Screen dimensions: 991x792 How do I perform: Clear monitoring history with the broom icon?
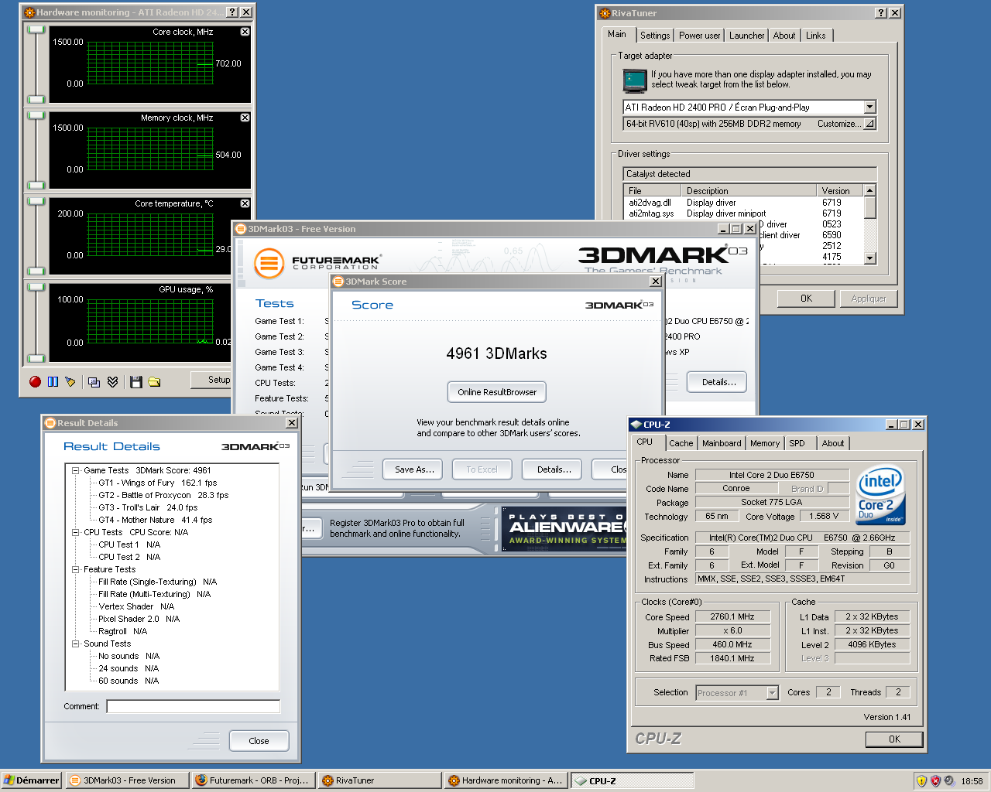(x=70, y=381)
